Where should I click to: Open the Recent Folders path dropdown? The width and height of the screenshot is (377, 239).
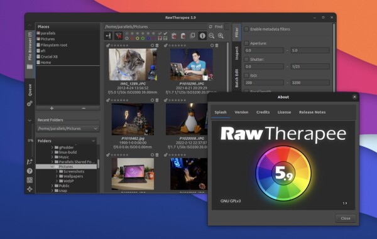coord(68,129)
